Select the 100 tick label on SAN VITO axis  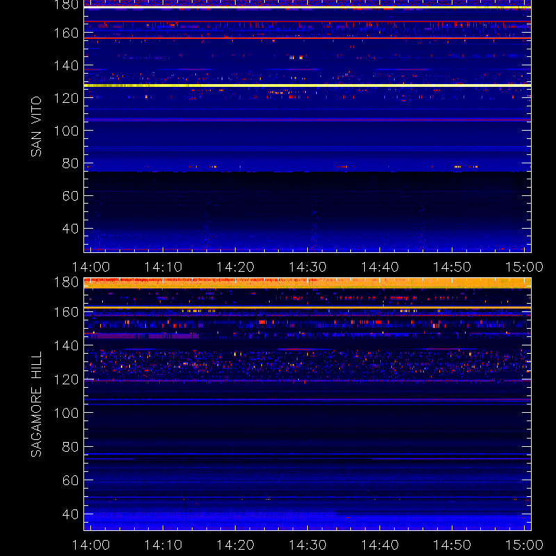pyautogui.click(x=66, y=131)
